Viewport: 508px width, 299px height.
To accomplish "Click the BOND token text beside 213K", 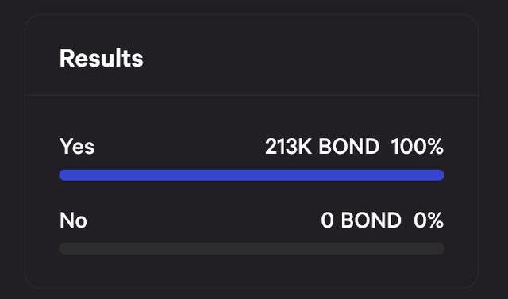I will click(x=348, y=147).
